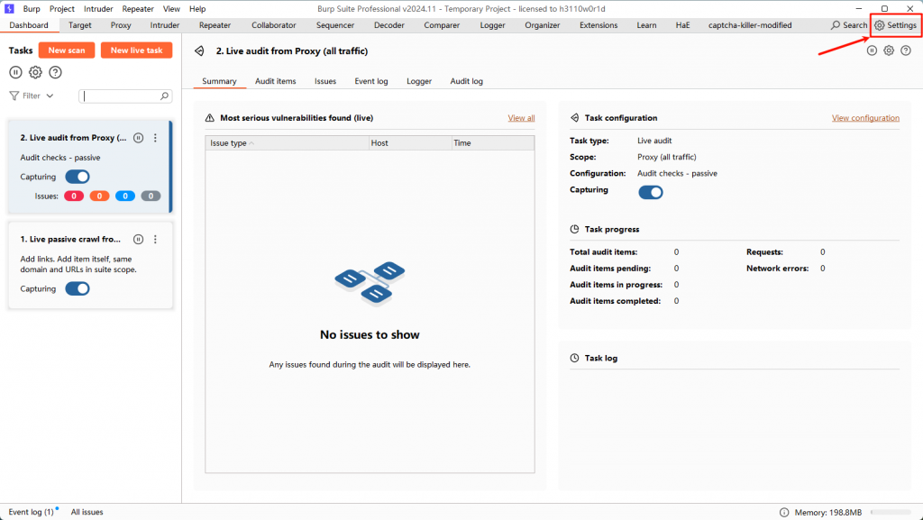Sort by Issue type column header
The height and width of the screenshot is (520, 923).
point(287,143)
